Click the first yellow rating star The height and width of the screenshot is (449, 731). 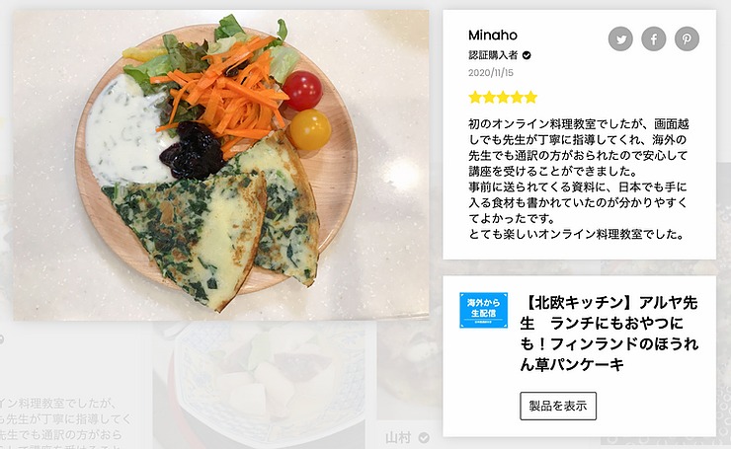[x=474, y=98]
